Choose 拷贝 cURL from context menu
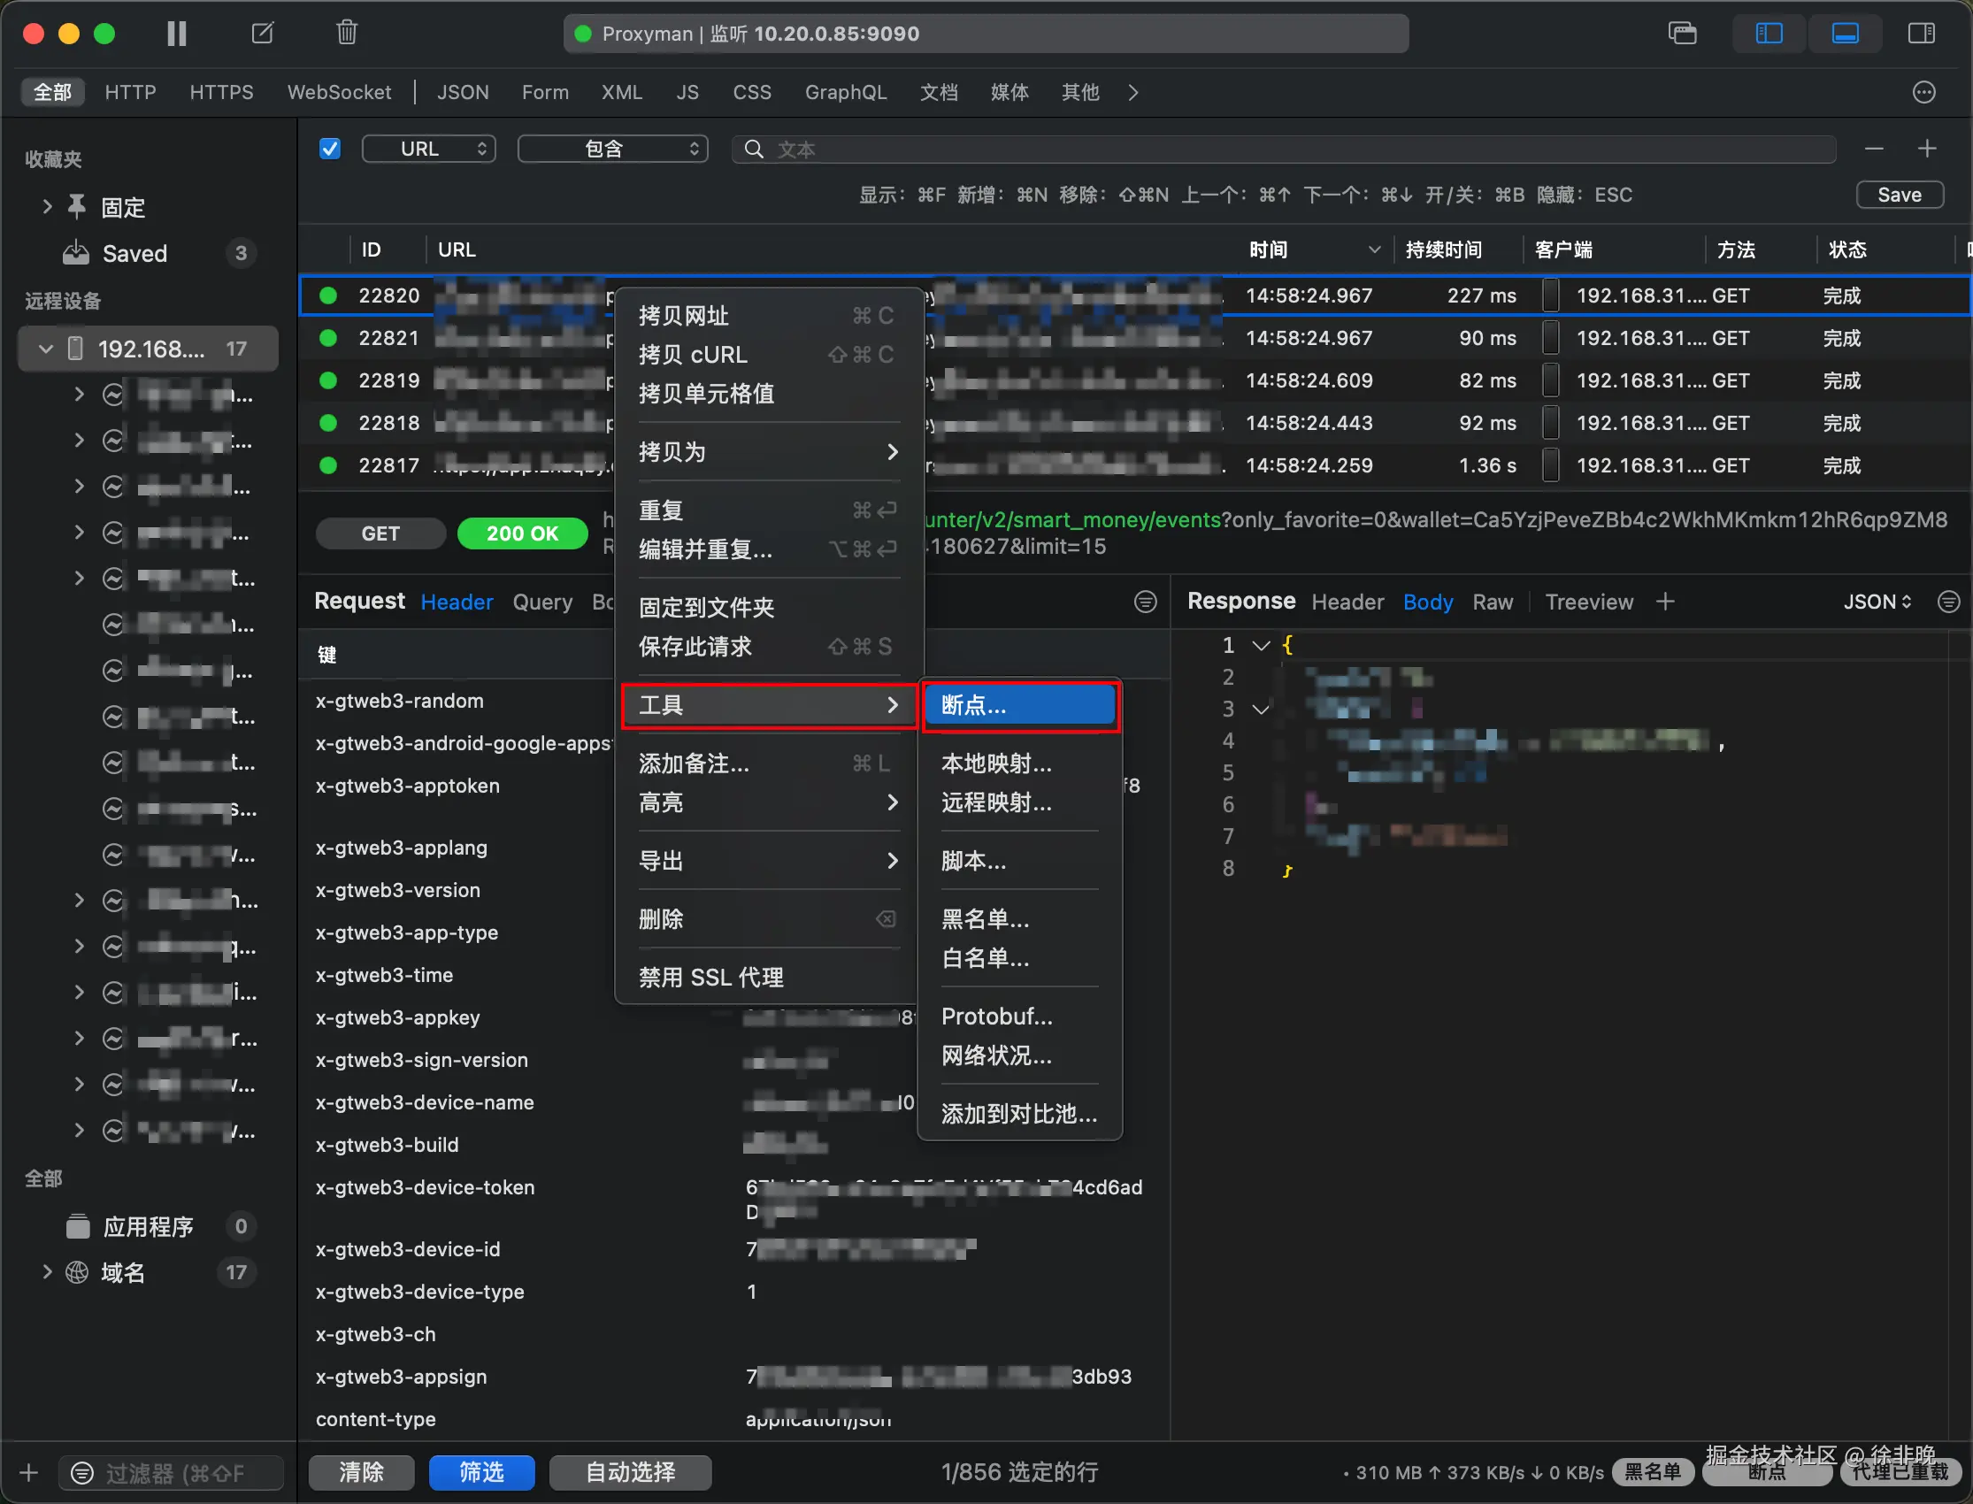Image resolution: width=1973 pixels, height=1504 pixels. (x=693, y=355)
